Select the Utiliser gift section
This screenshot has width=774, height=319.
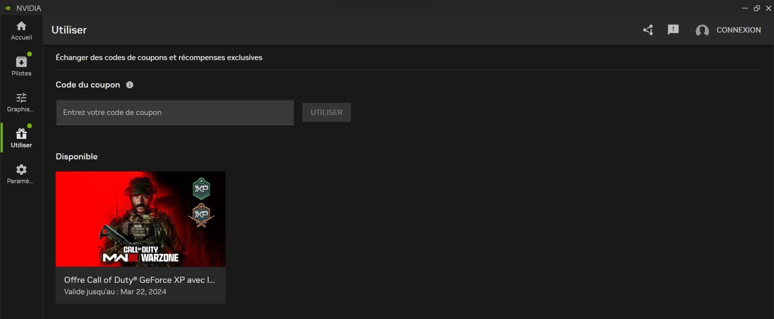pos(21,138)
